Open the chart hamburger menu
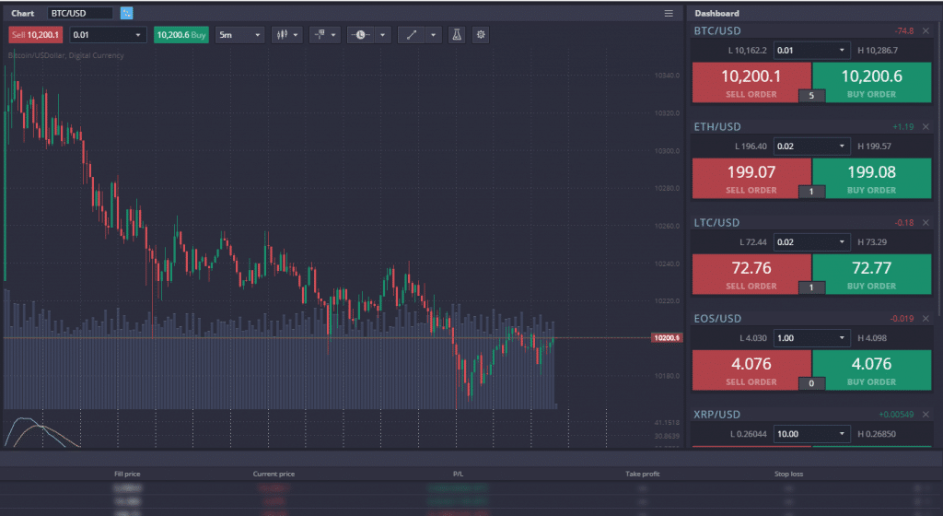Screen dimensions: 943x516 pyautogui.click(x=669, y=13)
